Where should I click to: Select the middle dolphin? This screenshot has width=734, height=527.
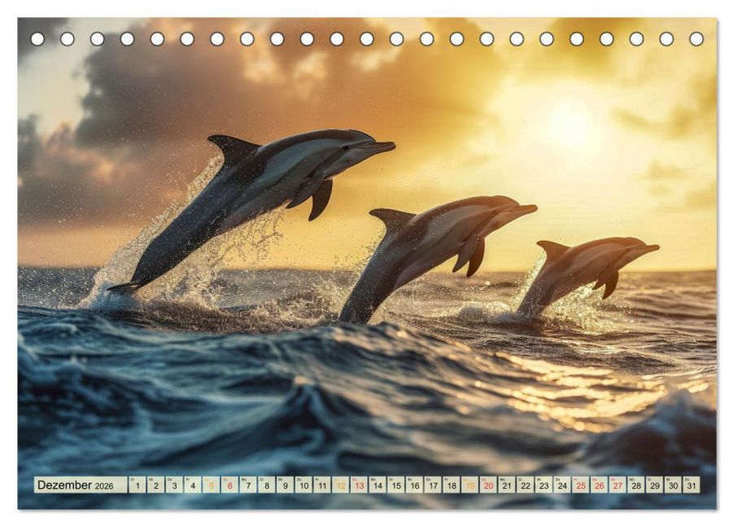[431, 244]
